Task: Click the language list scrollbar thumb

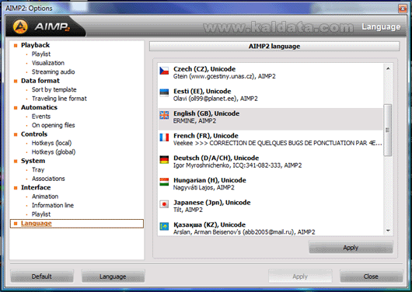Action: tap(388, 130)
